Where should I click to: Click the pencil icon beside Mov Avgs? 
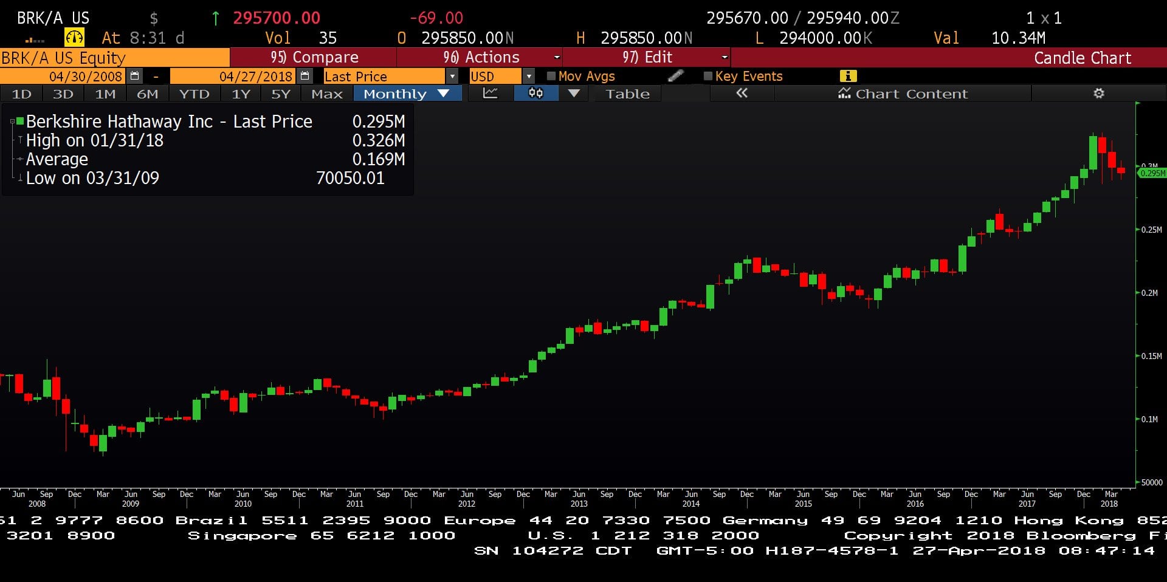675,76
